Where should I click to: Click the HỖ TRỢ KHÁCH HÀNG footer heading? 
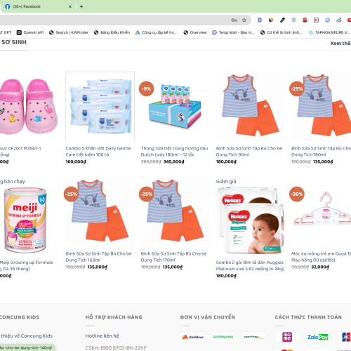point(114,317)
